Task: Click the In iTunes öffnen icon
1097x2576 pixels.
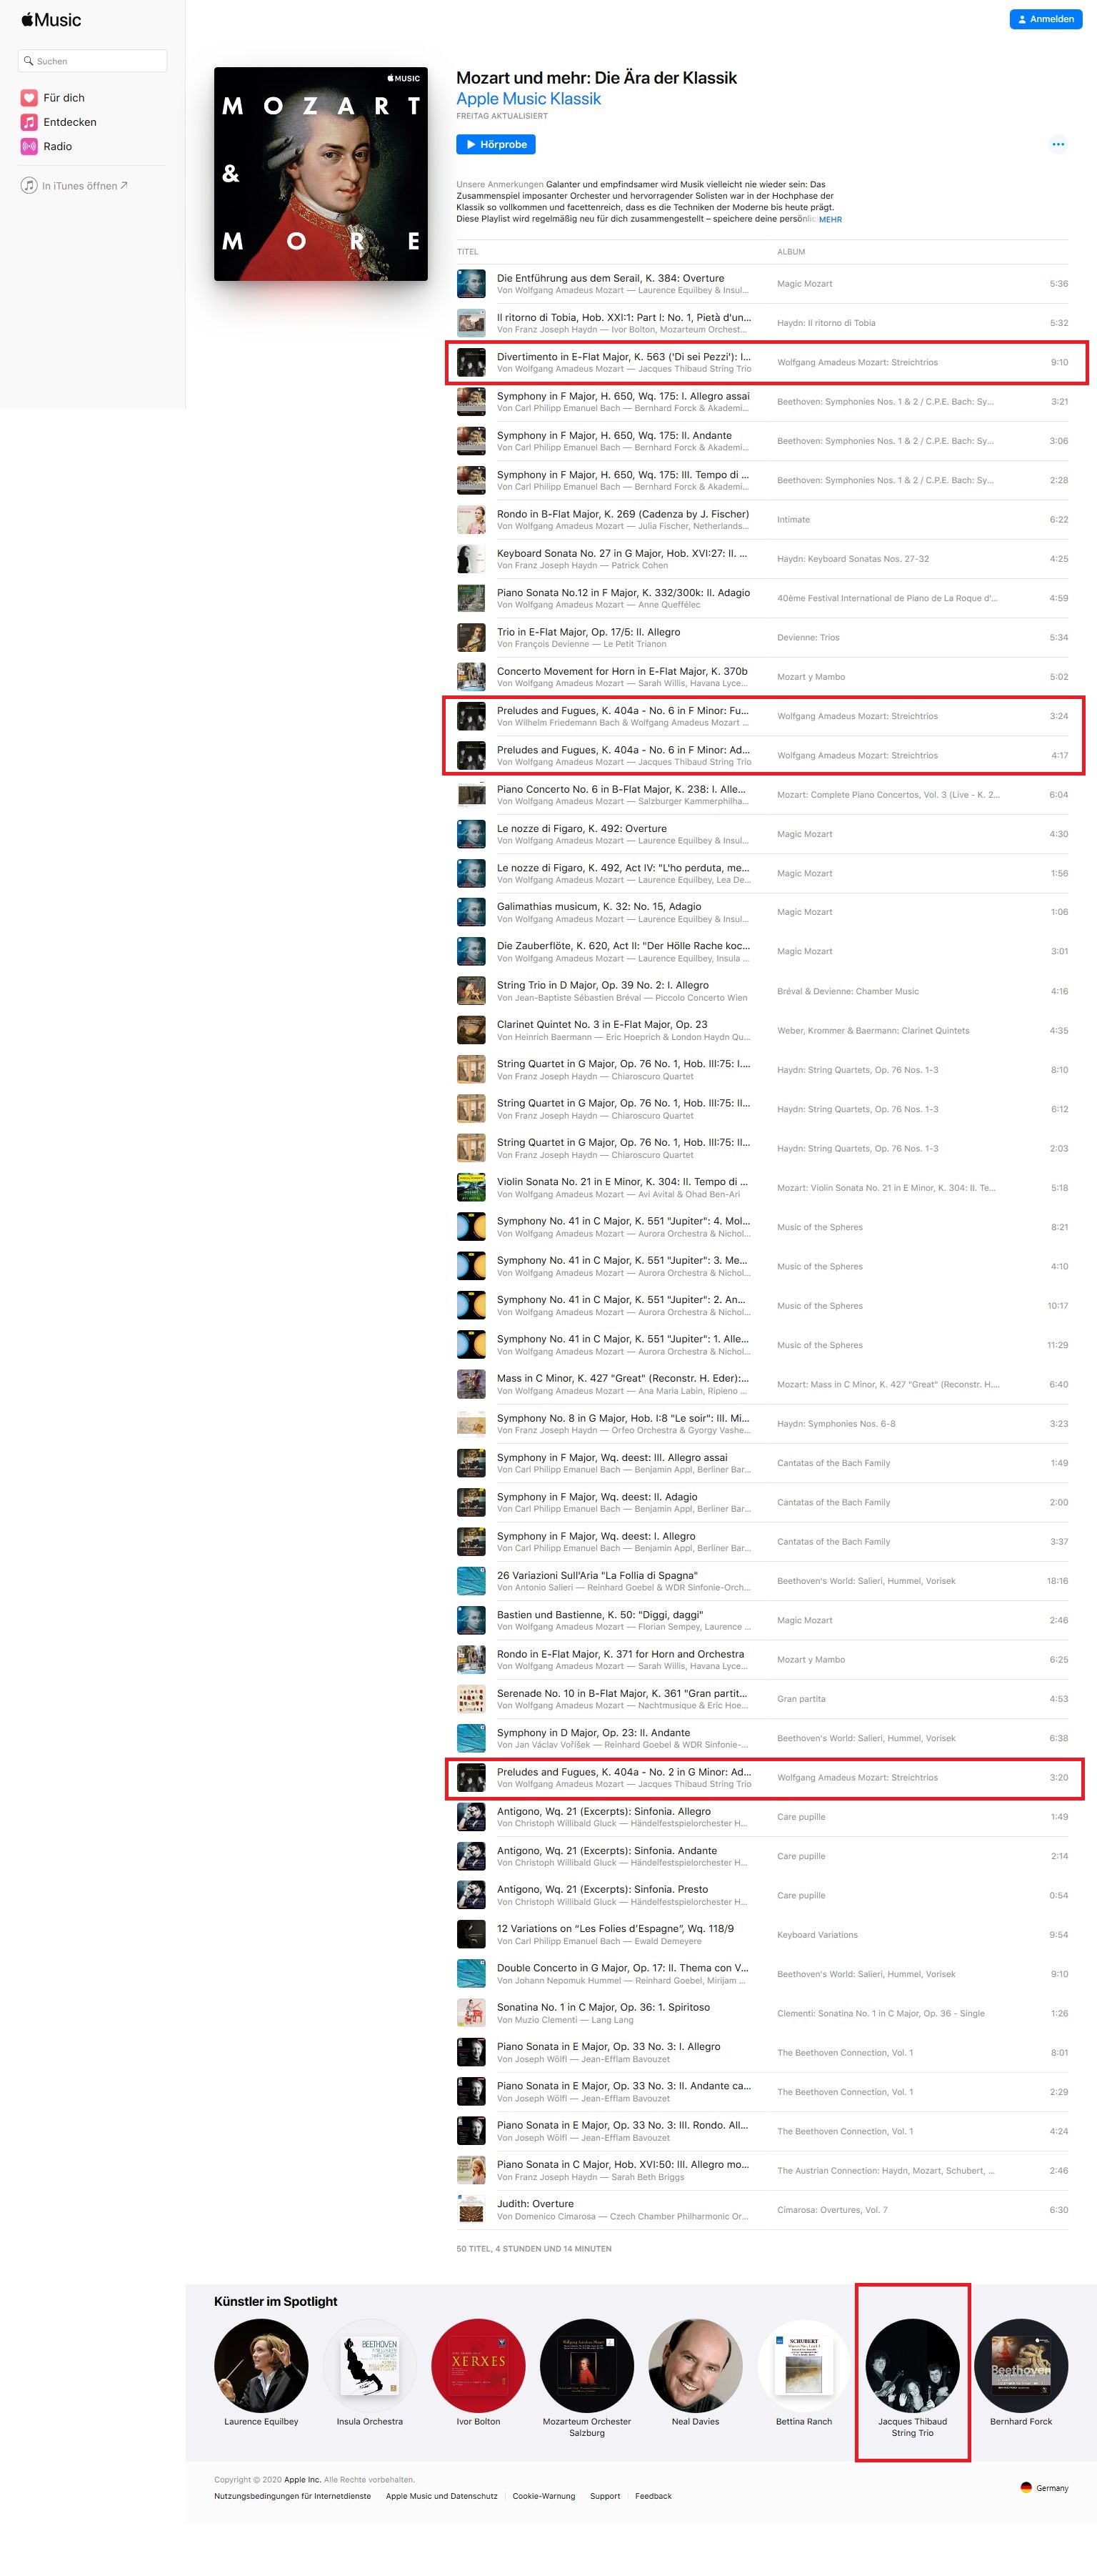Action: pos(29,185)
